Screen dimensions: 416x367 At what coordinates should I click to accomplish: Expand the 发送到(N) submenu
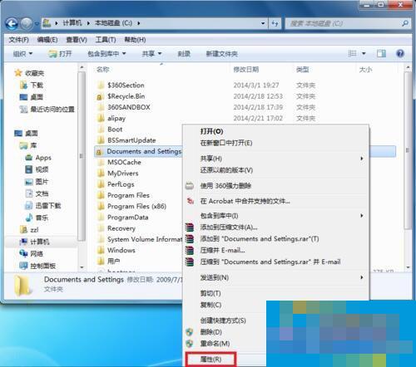pos(276,277)
